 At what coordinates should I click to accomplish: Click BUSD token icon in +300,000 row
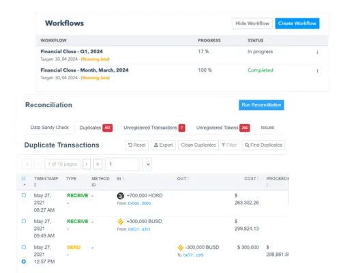(x=121, y=222)
